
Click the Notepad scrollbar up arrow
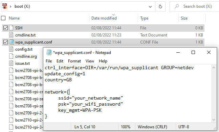point(214,68)
